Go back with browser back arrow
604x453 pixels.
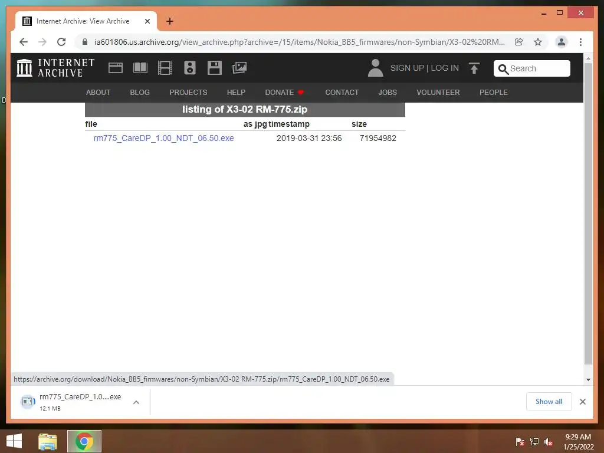[x=24, y=42]
